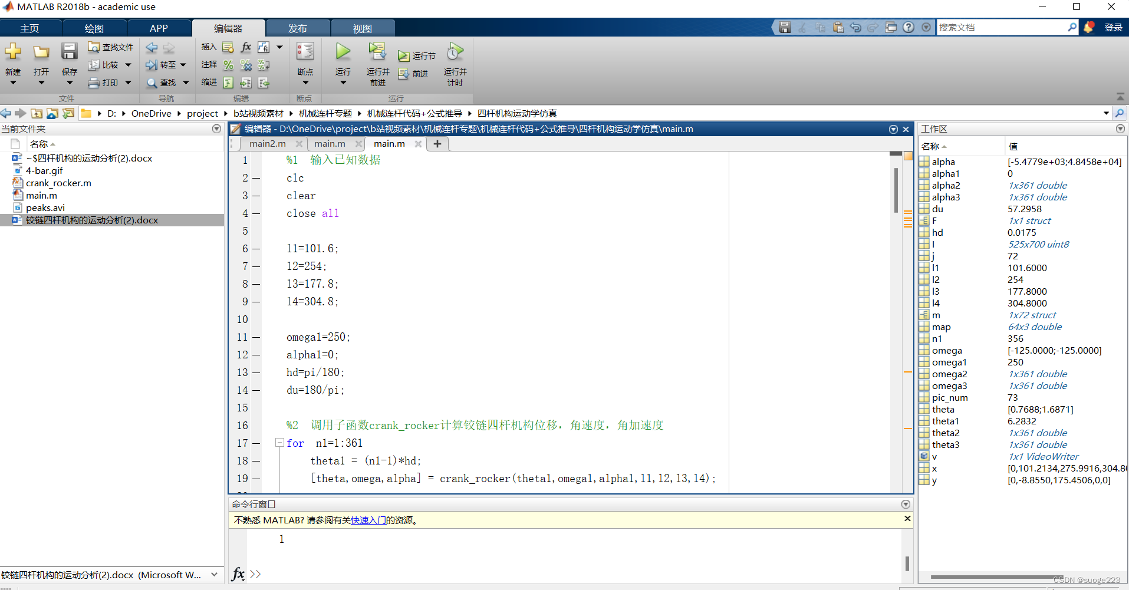This screenshot has height=590, width=1129.
Task: Expand the Print (打印) dropdown arrow
Action: [128, 83]
